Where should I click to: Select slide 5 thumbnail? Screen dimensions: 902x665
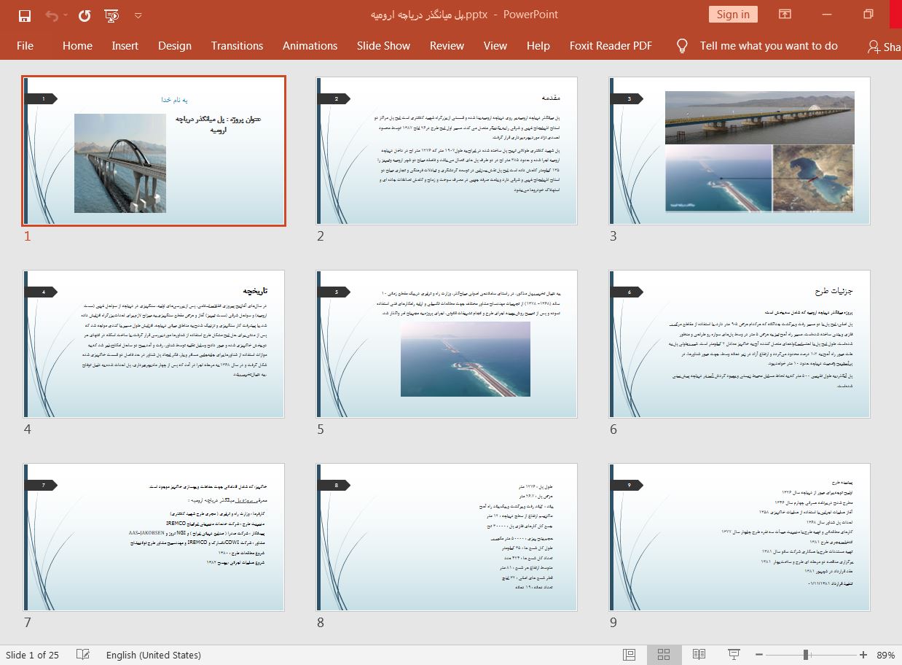pos(447,343)
